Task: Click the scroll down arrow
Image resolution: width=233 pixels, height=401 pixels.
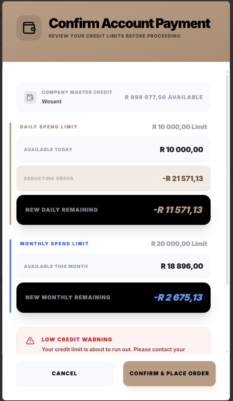Action: pos(227,352)
